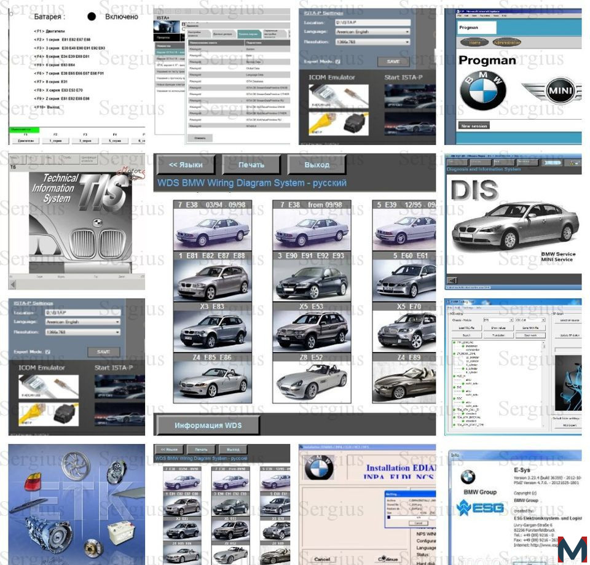
Task: Click the Печать button in large WDS
Action: click(251, 165)
